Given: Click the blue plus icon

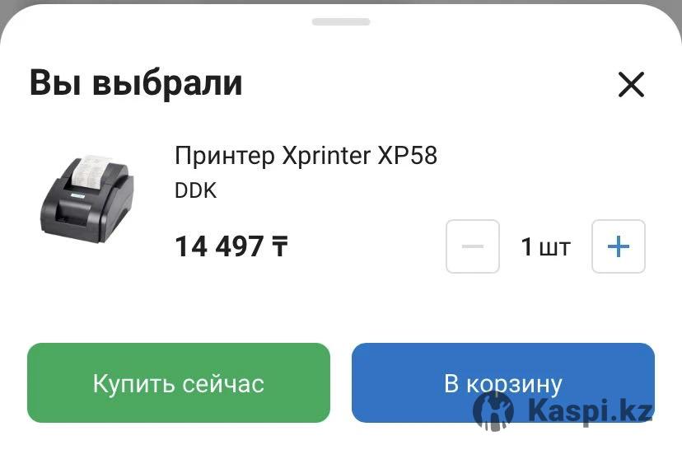Looking at the screenshot, I should [x=618, y=246].
